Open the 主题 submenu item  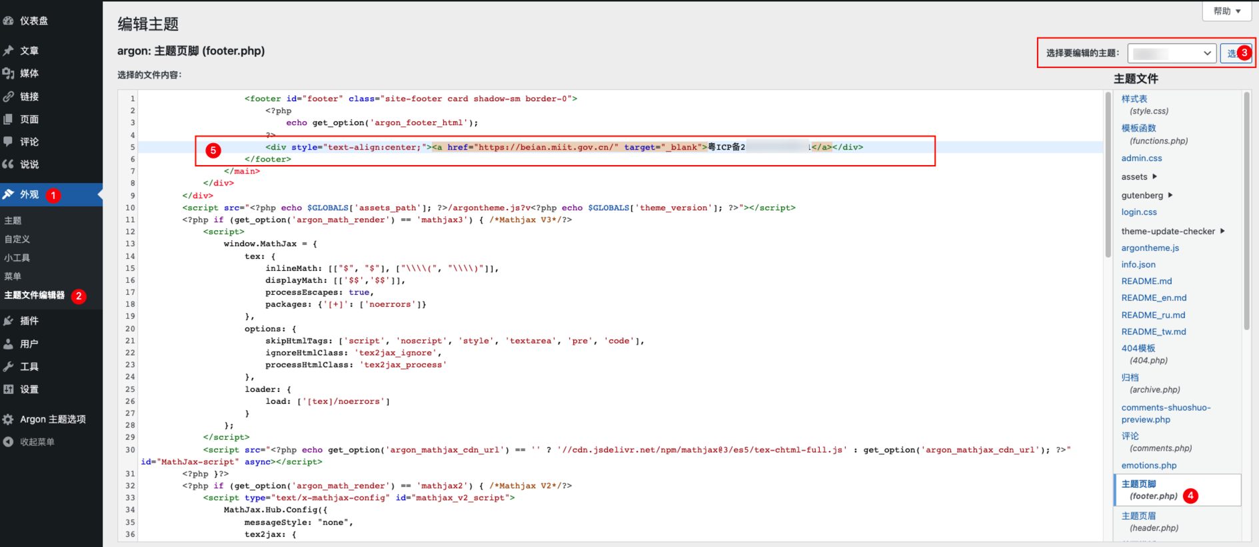point(13,220)
